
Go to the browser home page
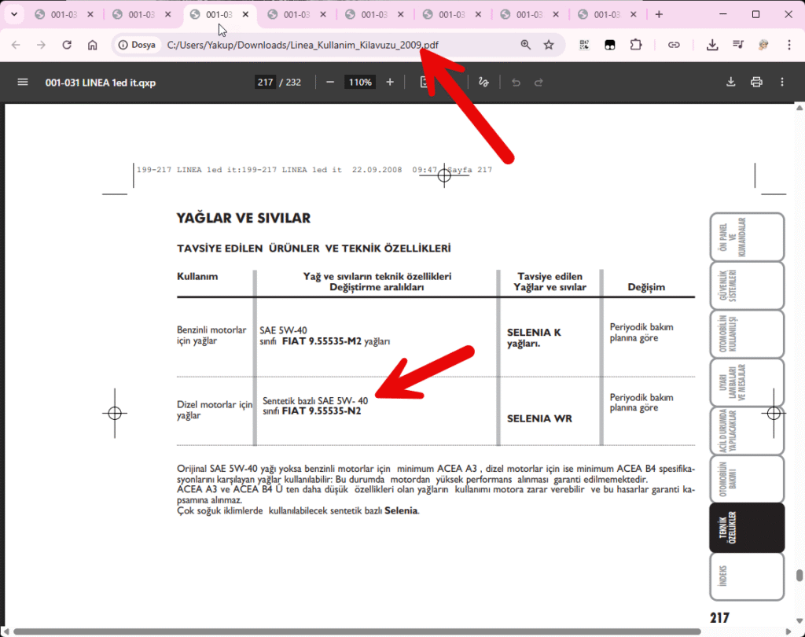coord(93,45)
